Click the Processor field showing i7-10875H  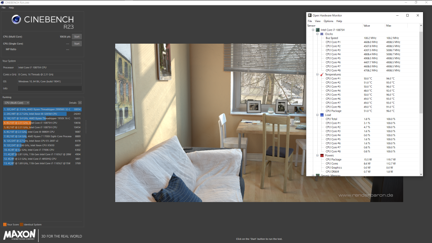coord(49,67)
